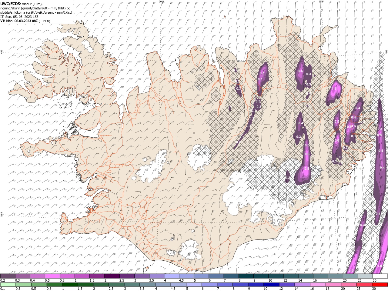
Task: Choose the dark teal 8 upper scale swatch
Action: [246, 276]
